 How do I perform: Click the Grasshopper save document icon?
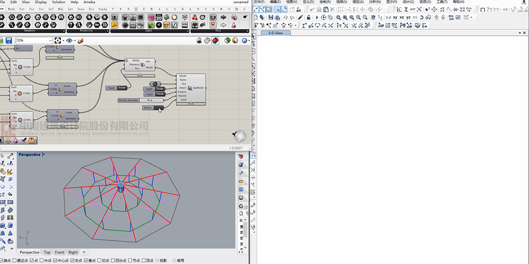pos(9,41)
